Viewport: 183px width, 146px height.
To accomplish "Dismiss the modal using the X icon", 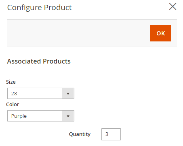I will point(172,6).
